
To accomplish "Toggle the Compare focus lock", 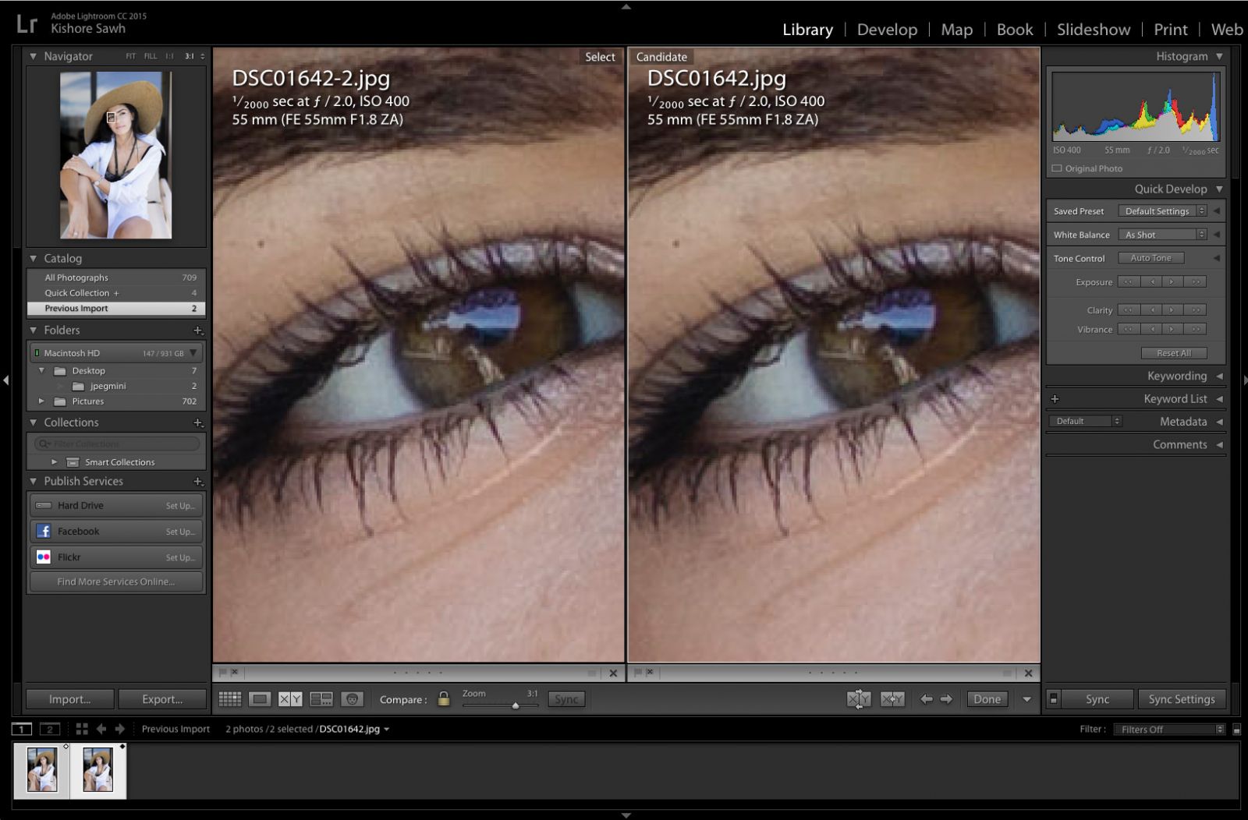I will (443, 699).
